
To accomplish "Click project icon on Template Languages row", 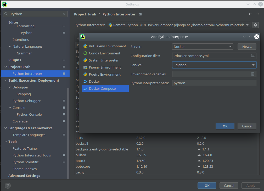I will point(64,135).
